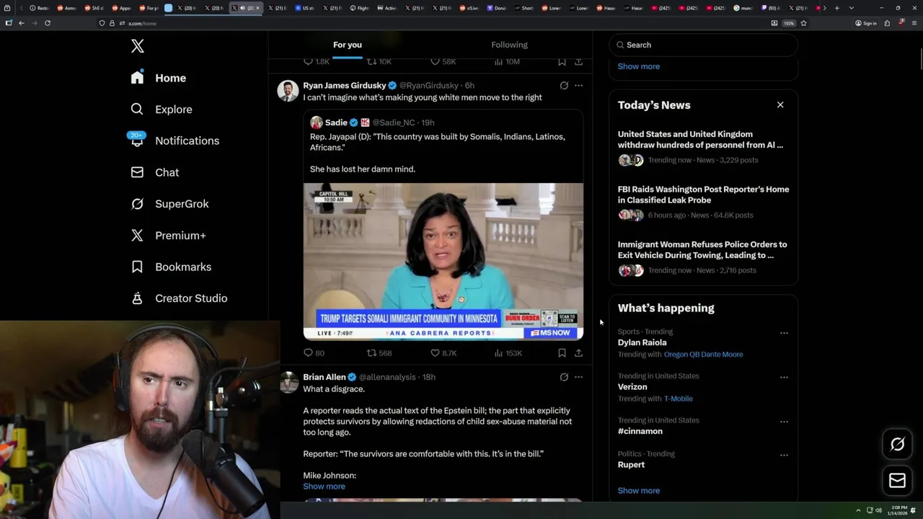The width and height of the screenshot is (923, 519).
Task: Show more under What's happening
Action: tap(639, 491)
